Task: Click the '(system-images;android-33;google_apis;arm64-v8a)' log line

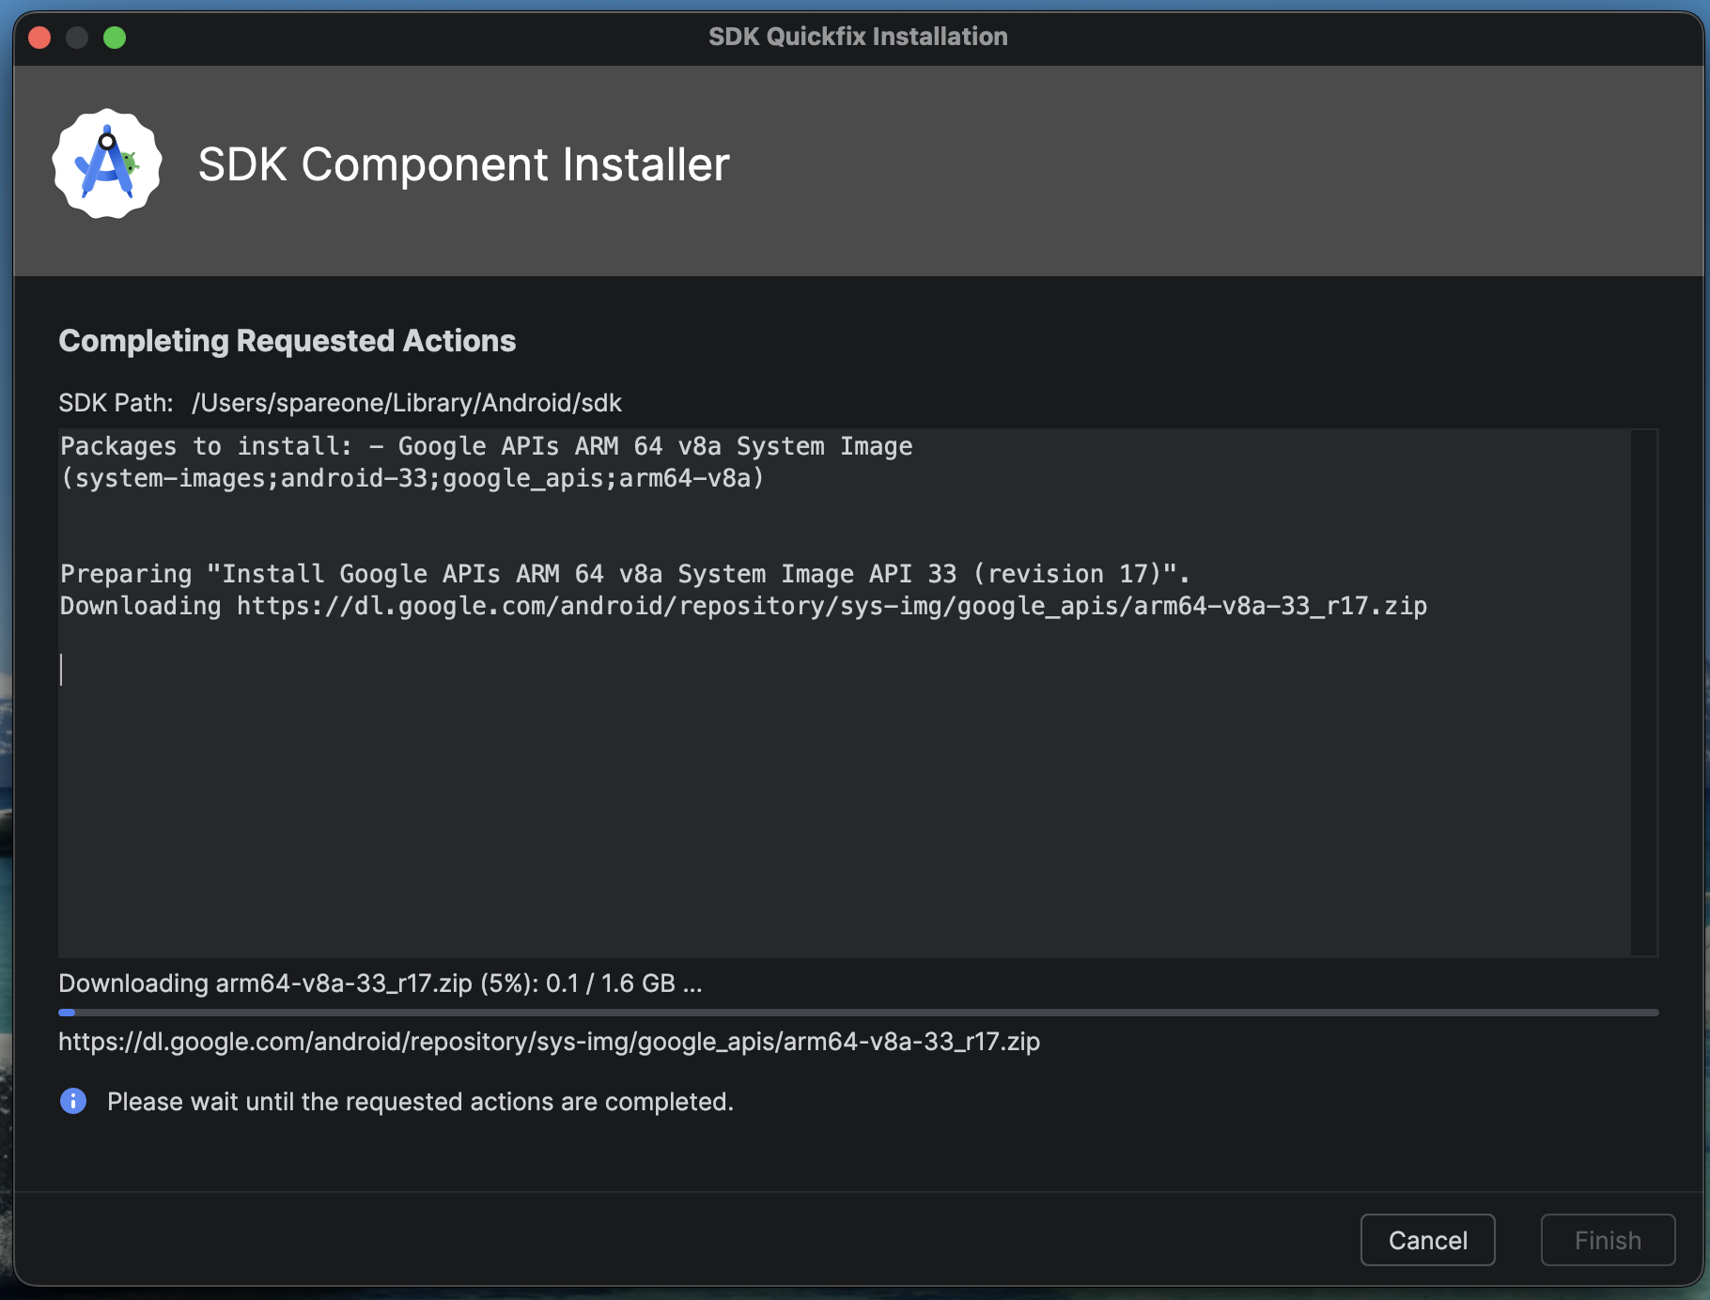Action: click(x=412, y=478)
